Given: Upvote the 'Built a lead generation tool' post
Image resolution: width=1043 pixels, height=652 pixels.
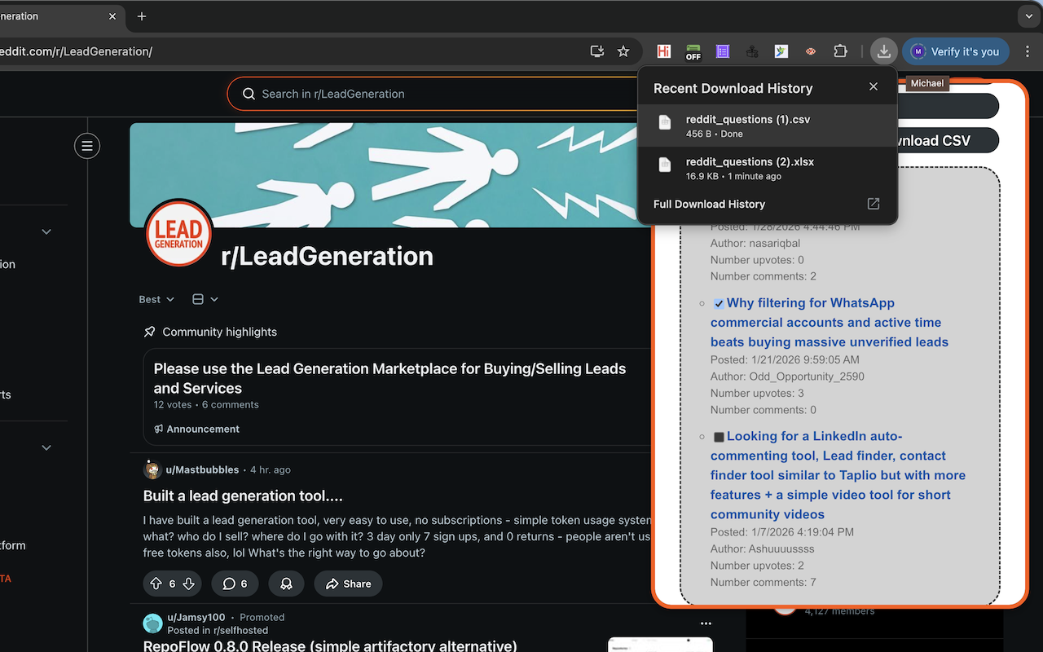Looking at the screenshot, I should point(156,584).
